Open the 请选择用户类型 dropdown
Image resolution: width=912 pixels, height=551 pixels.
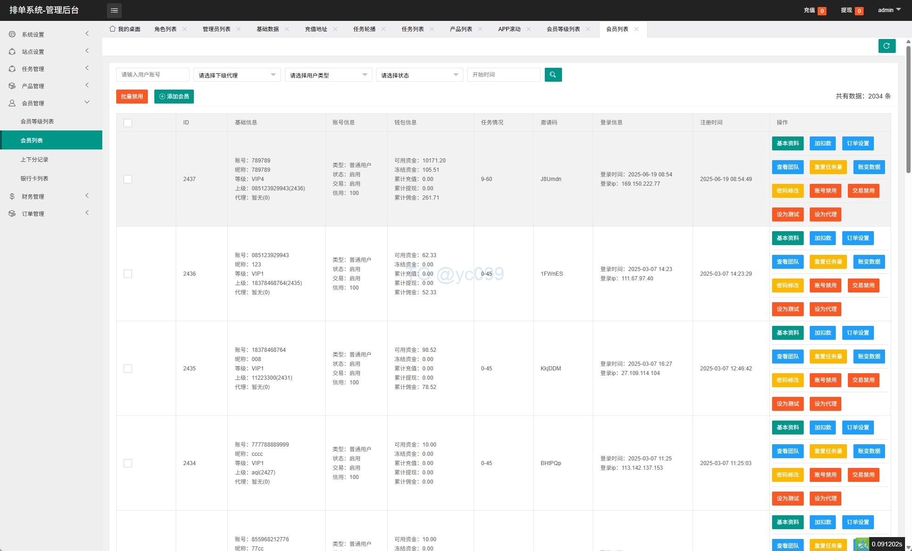(x=328, y=75)
